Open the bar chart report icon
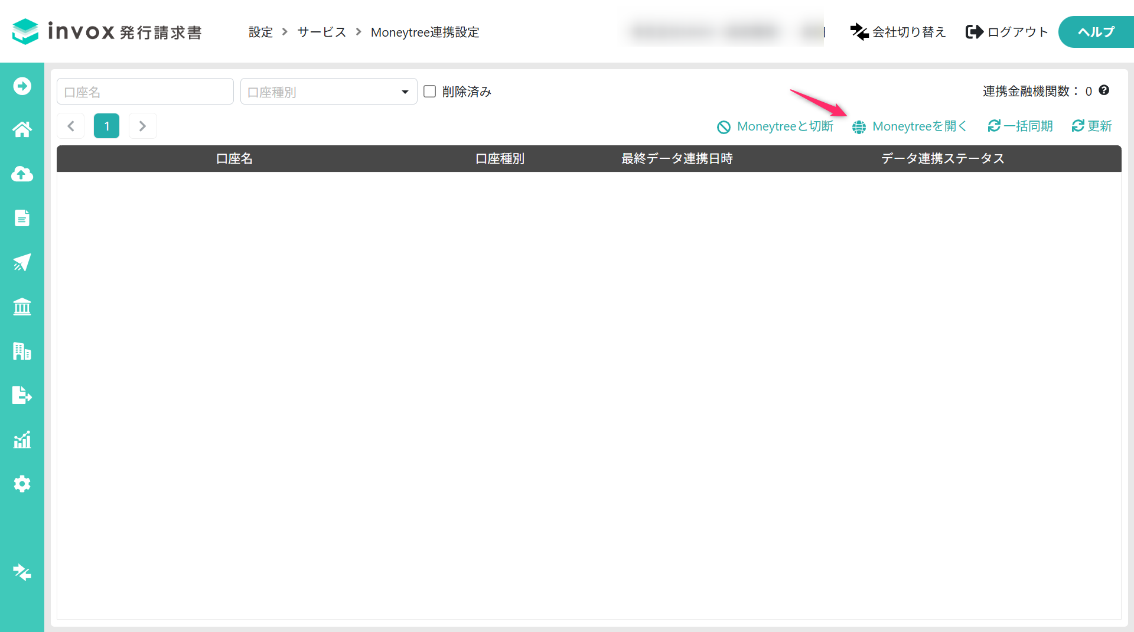The height and width of the screenshot is (632, 1134). [22, 439]
